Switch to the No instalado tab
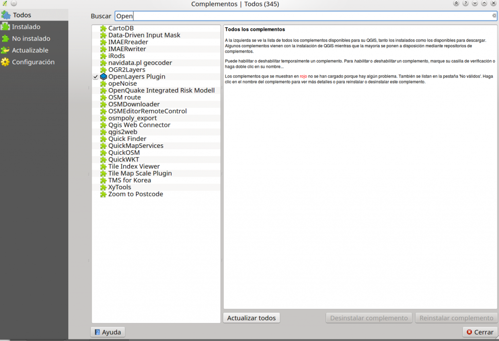The image size is (499, 341). (34, 39)
